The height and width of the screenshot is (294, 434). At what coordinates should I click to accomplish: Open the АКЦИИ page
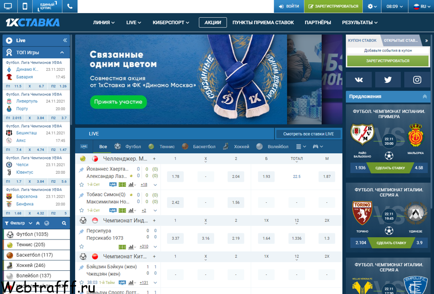tap(213, 22)
